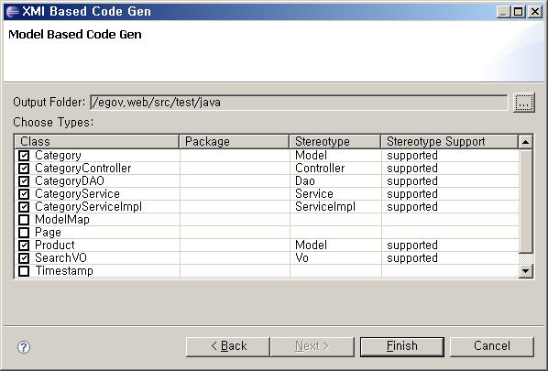Minimize the XMI Based Code Gen dialog
This screenshot has height=371, width=548.
[504, 12]
